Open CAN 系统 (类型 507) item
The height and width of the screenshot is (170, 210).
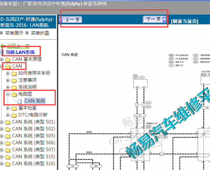click(34, 149)
